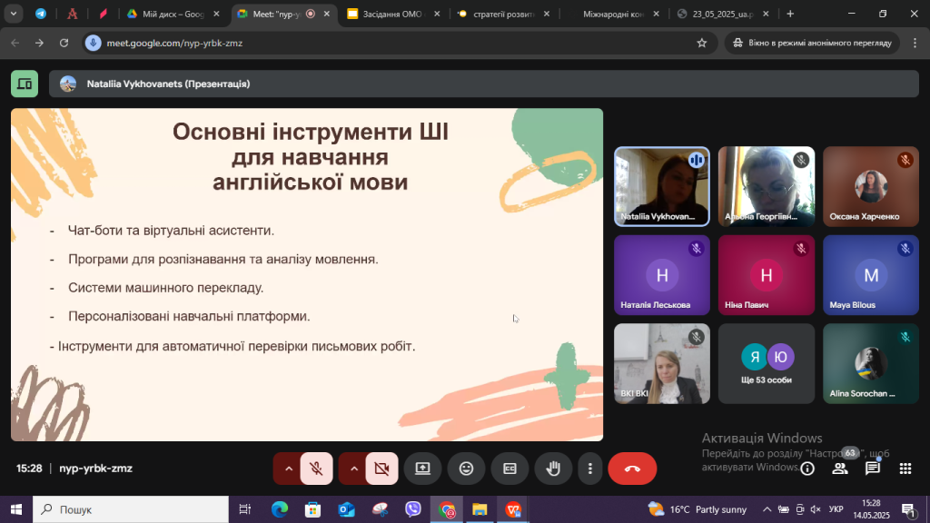Toggle closed captions on
The image size is (930, 523).
tap(510, 469)
